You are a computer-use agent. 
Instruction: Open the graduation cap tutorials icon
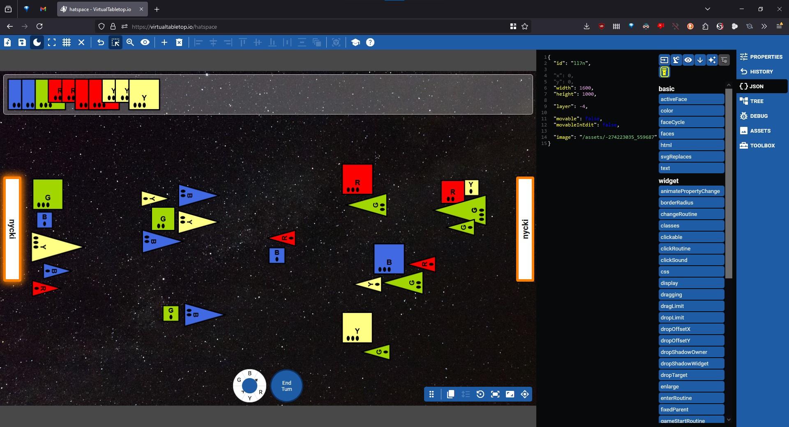(355, 42)
